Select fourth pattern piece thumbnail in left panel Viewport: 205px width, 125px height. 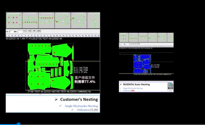(63, 20)
